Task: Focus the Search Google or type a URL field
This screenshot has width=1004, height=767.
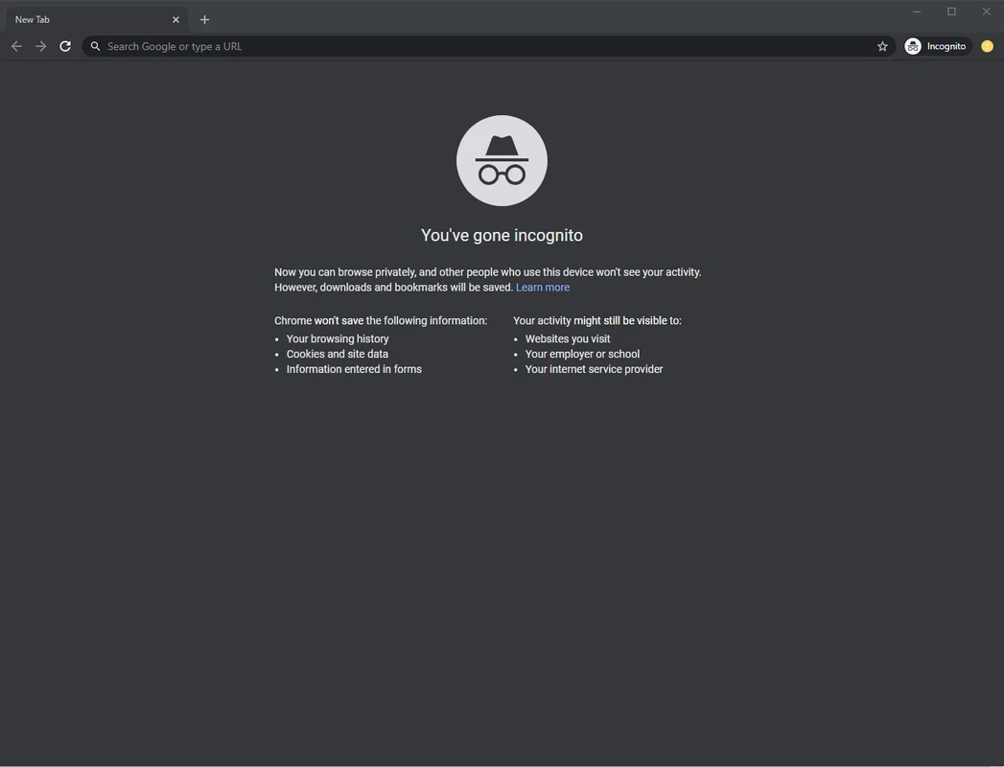Action: [x=488, y=46]
